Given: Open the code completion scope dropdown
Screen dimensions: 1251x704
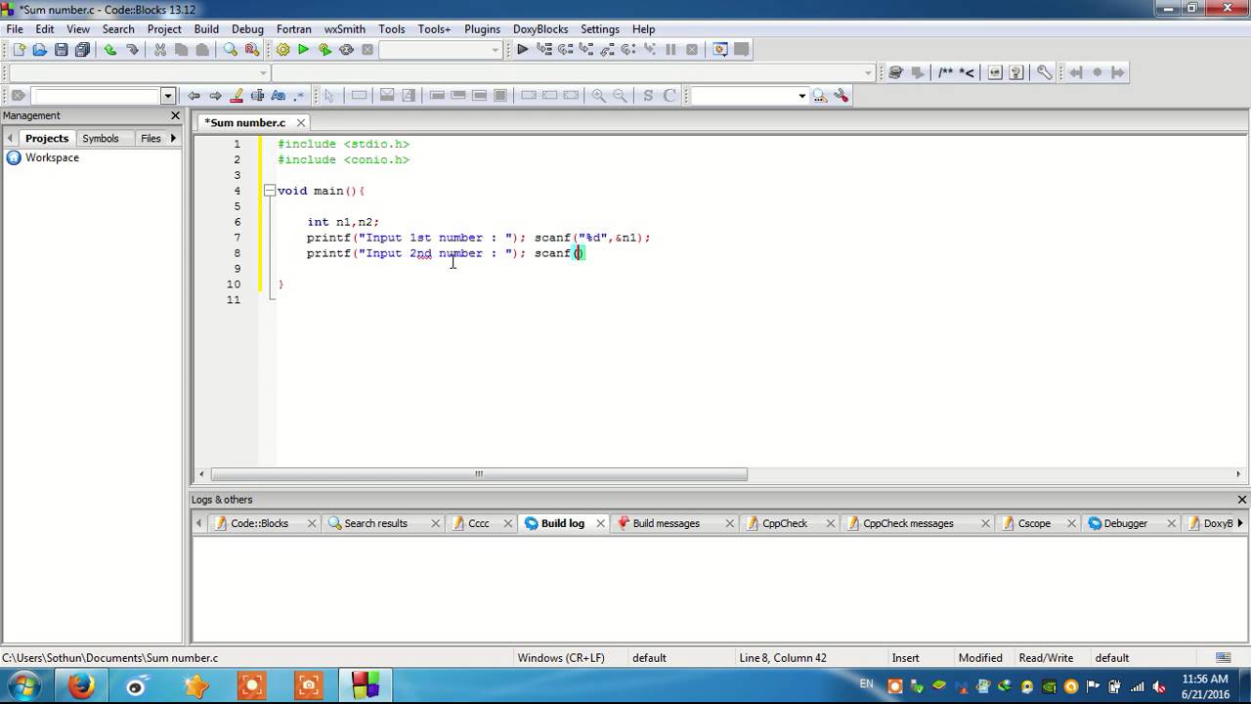Looking at the screenshot, I should 263,73.
